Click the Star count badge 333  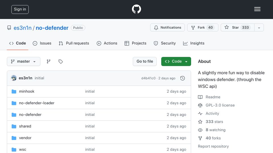point(245,27)
